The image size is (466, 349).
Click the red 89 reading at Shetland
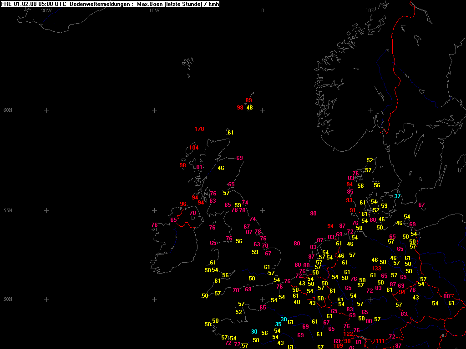click(x=248, y=100)
